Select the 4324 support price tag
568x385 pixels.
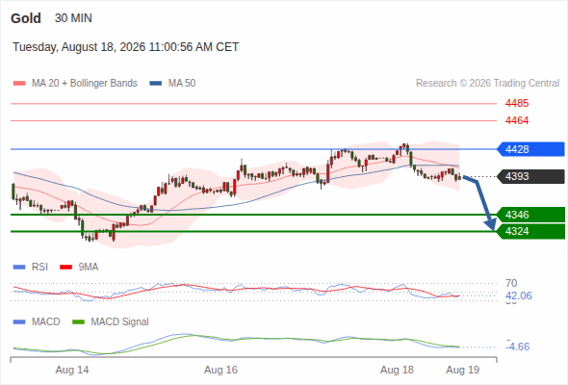[531, 231]
